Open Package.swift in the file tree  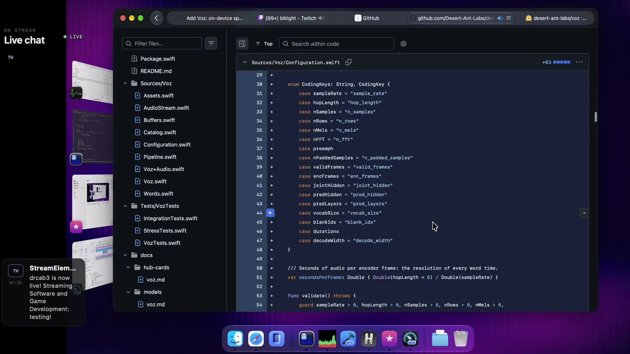pos(157,59)
